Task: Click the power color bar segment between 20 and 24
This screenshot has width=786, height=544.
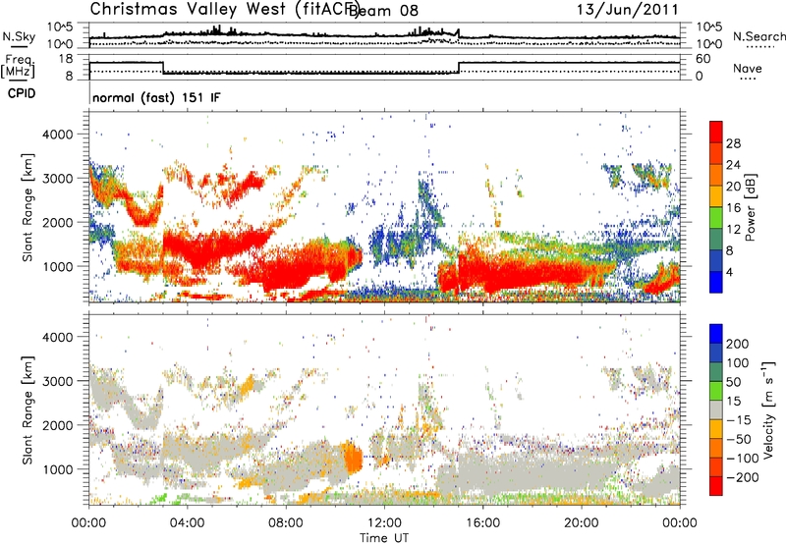Action: point(716,175)
